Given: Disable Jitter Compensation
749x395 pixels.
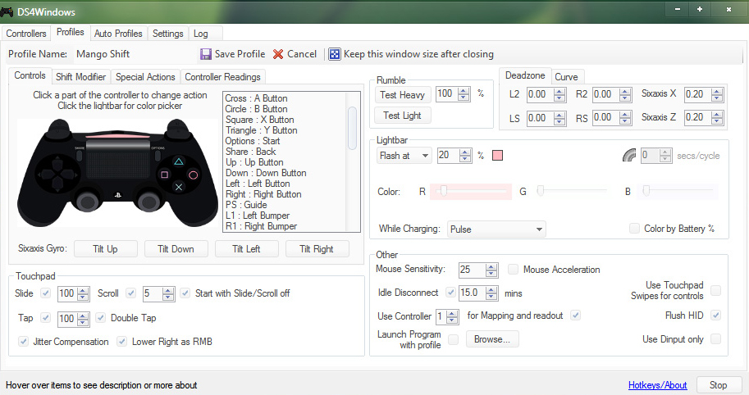Looking at the screenshot, I should [23, 341].
